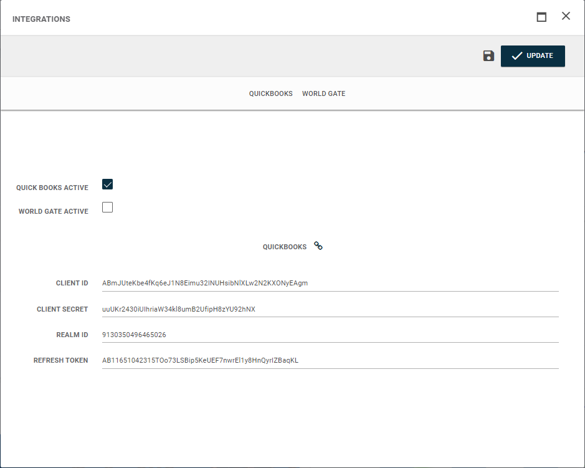Click the Client Secret label
585x468 pixels.
62,309
